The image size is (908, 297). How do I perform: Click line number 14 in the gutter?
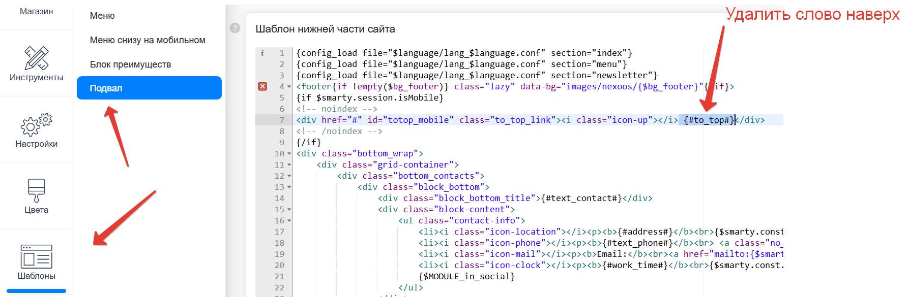279,198
